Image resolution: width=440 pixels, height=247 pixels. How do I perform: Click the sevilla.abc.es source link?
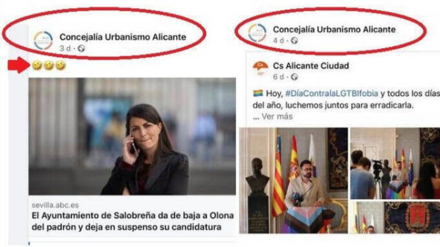(55, 205)
